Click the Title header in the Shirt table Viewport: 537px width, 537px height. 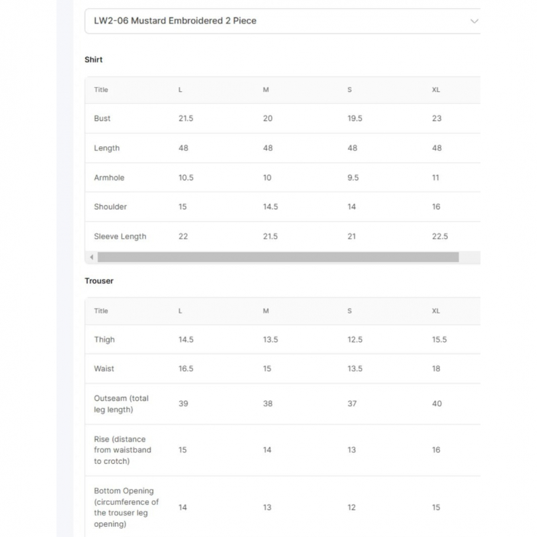coord(101,90)
